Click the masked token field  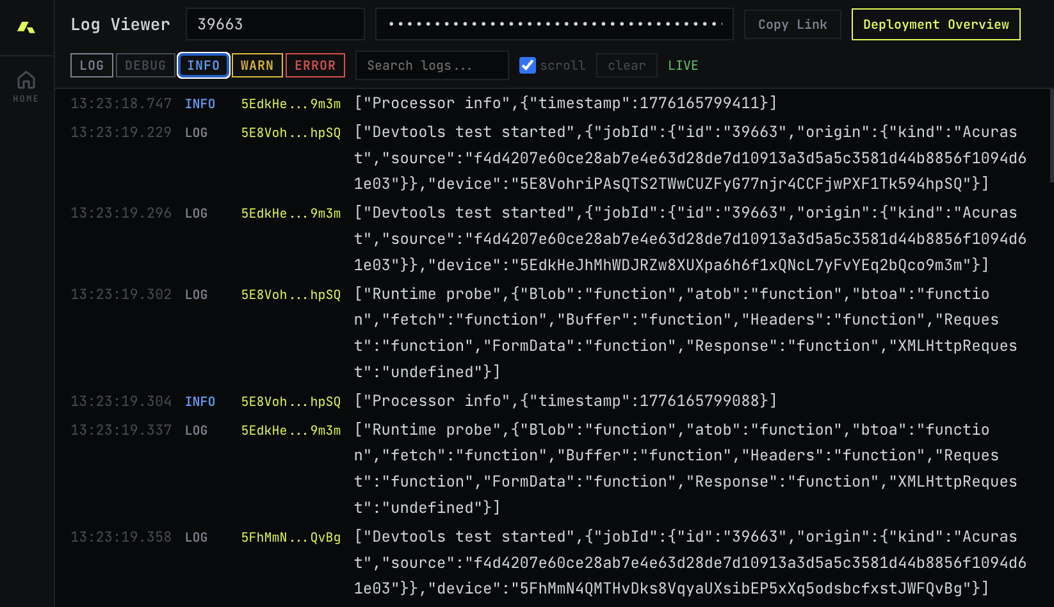click(x=554, y=24)
